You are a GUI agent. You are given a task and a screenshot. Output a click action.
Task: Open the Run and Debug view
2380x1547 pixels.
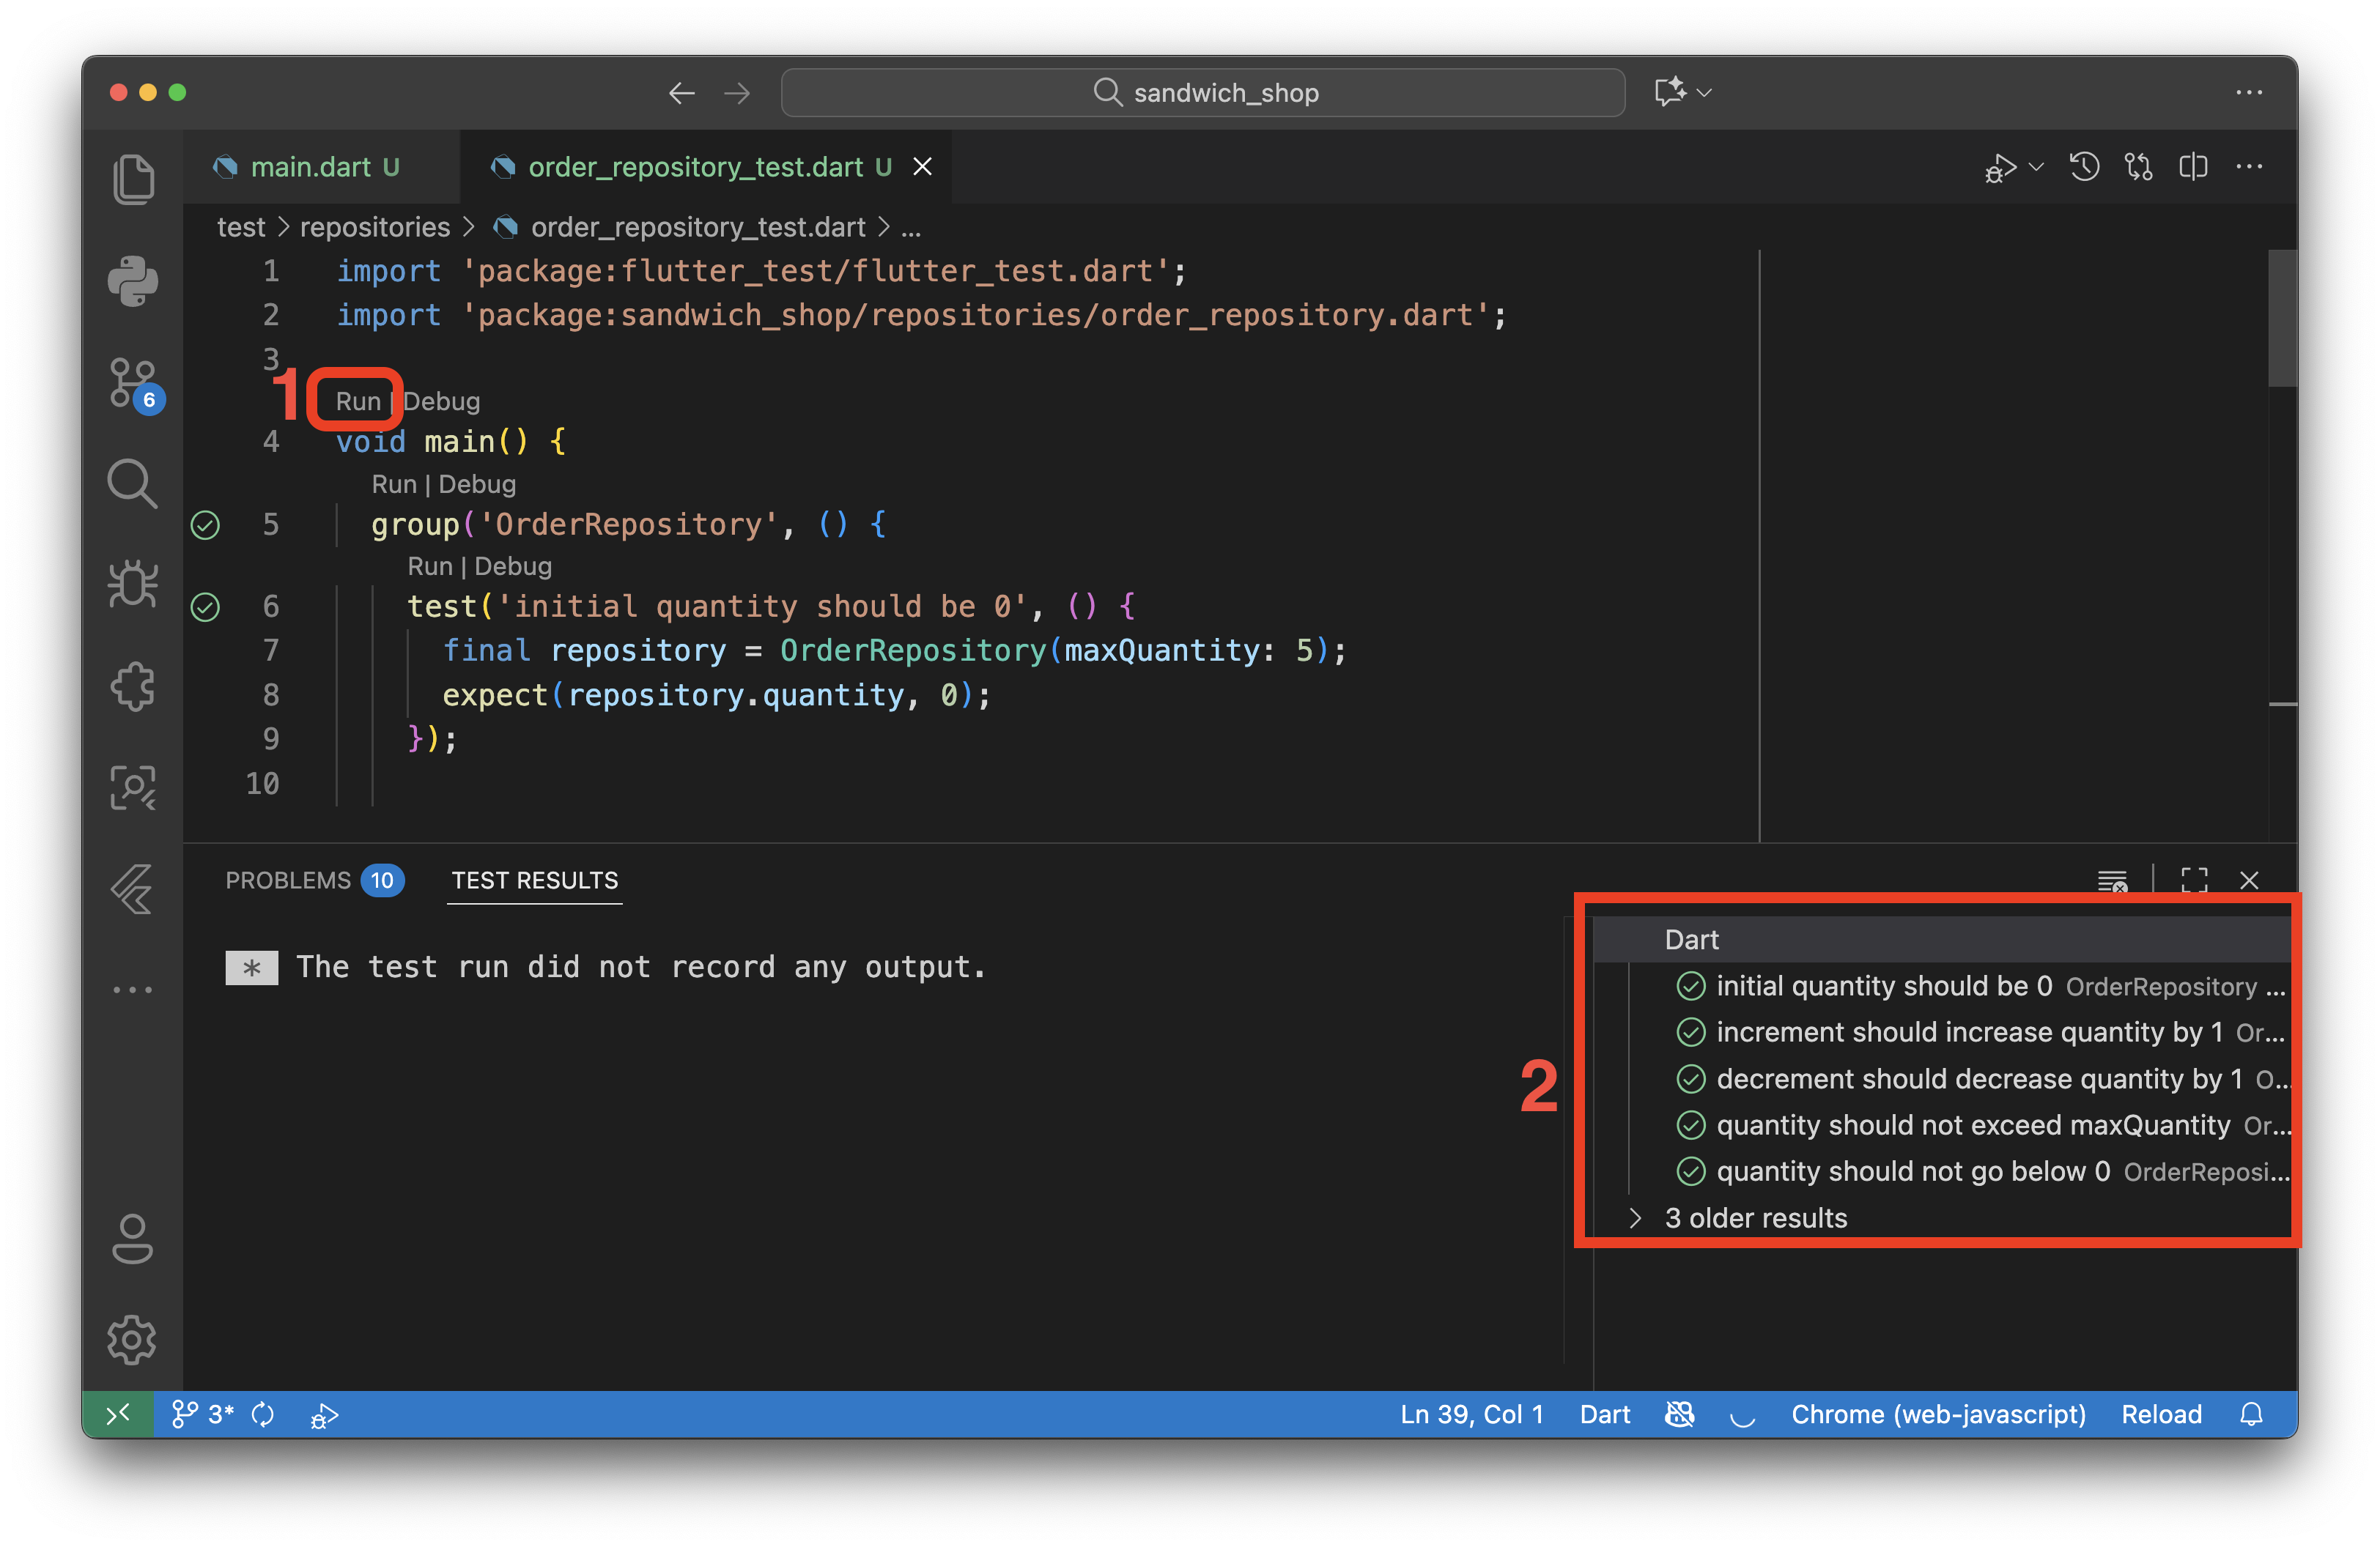(x=133, y=585)
